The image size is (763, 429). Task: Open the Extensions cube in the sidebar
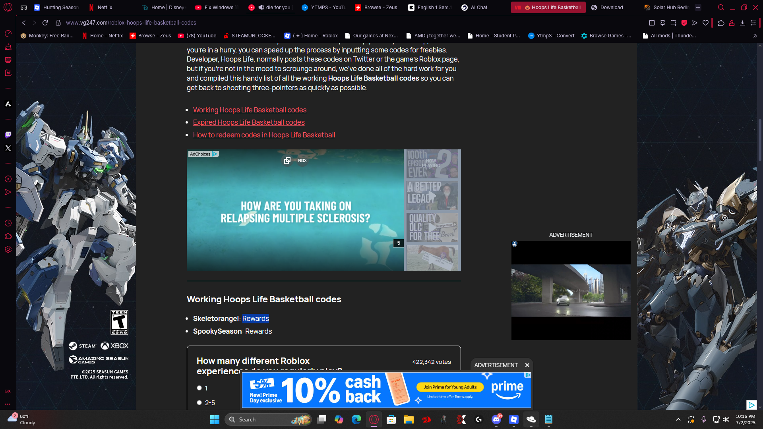[x=8, y=236]
